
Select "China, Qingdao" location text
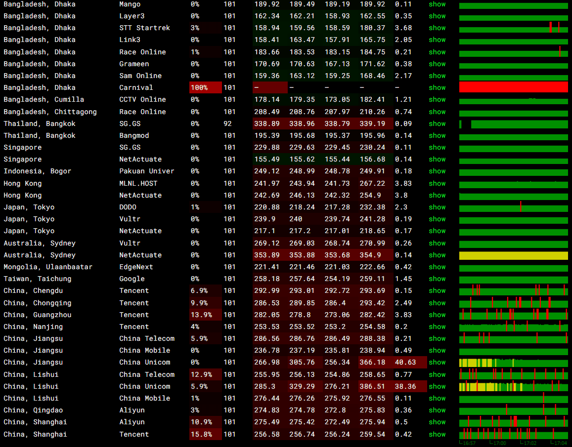pyautogui.click(x=33, y=410)
